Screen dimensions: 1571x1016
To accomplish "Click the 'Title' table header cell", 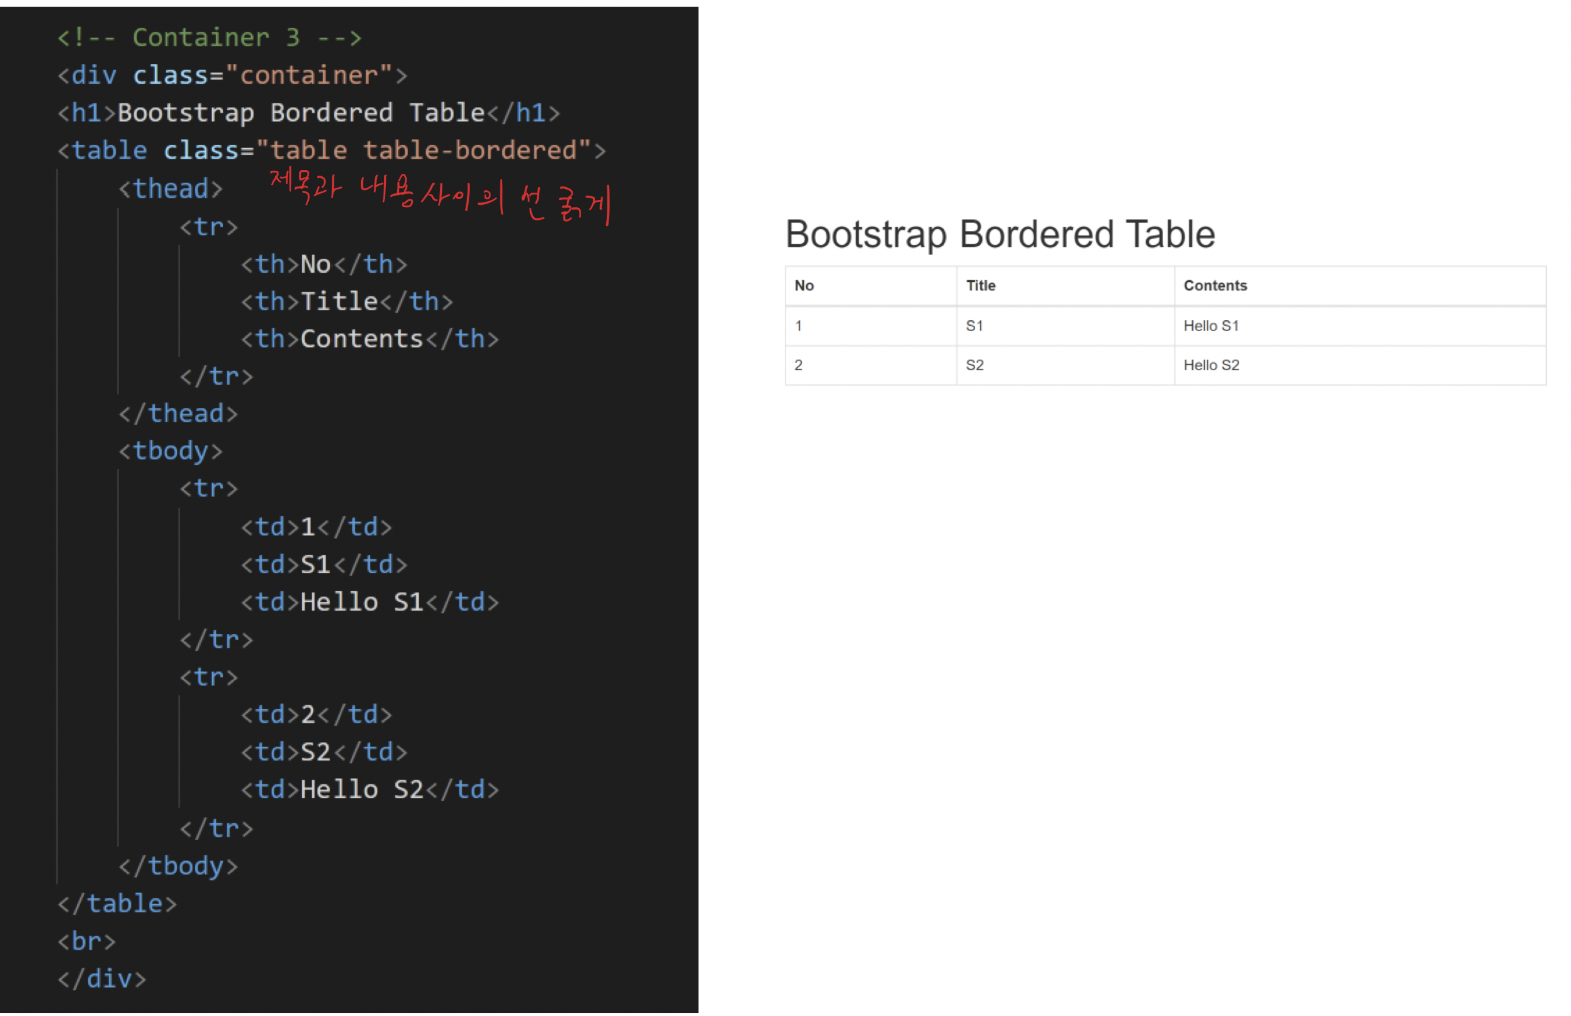I will point(980,286).
